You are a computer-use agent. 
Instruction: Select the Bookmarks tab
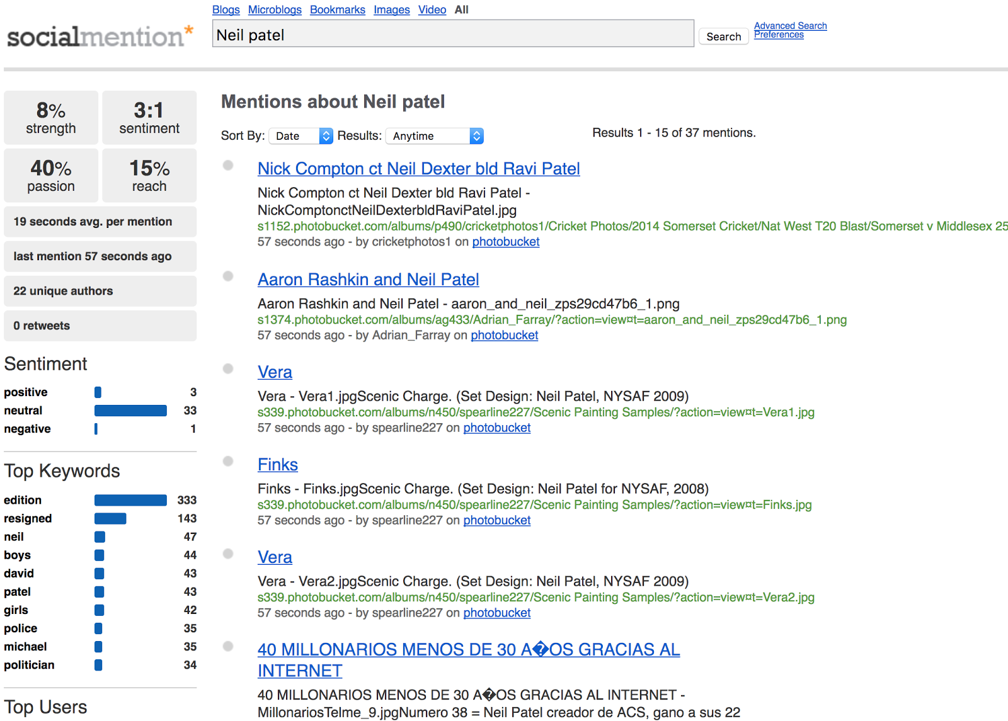(x=338, y=9)
